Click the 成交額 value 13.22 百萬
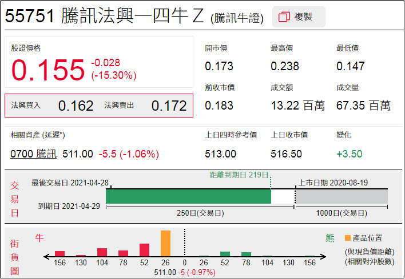Viewport: 405px width, 279px height. pos(297,106)
